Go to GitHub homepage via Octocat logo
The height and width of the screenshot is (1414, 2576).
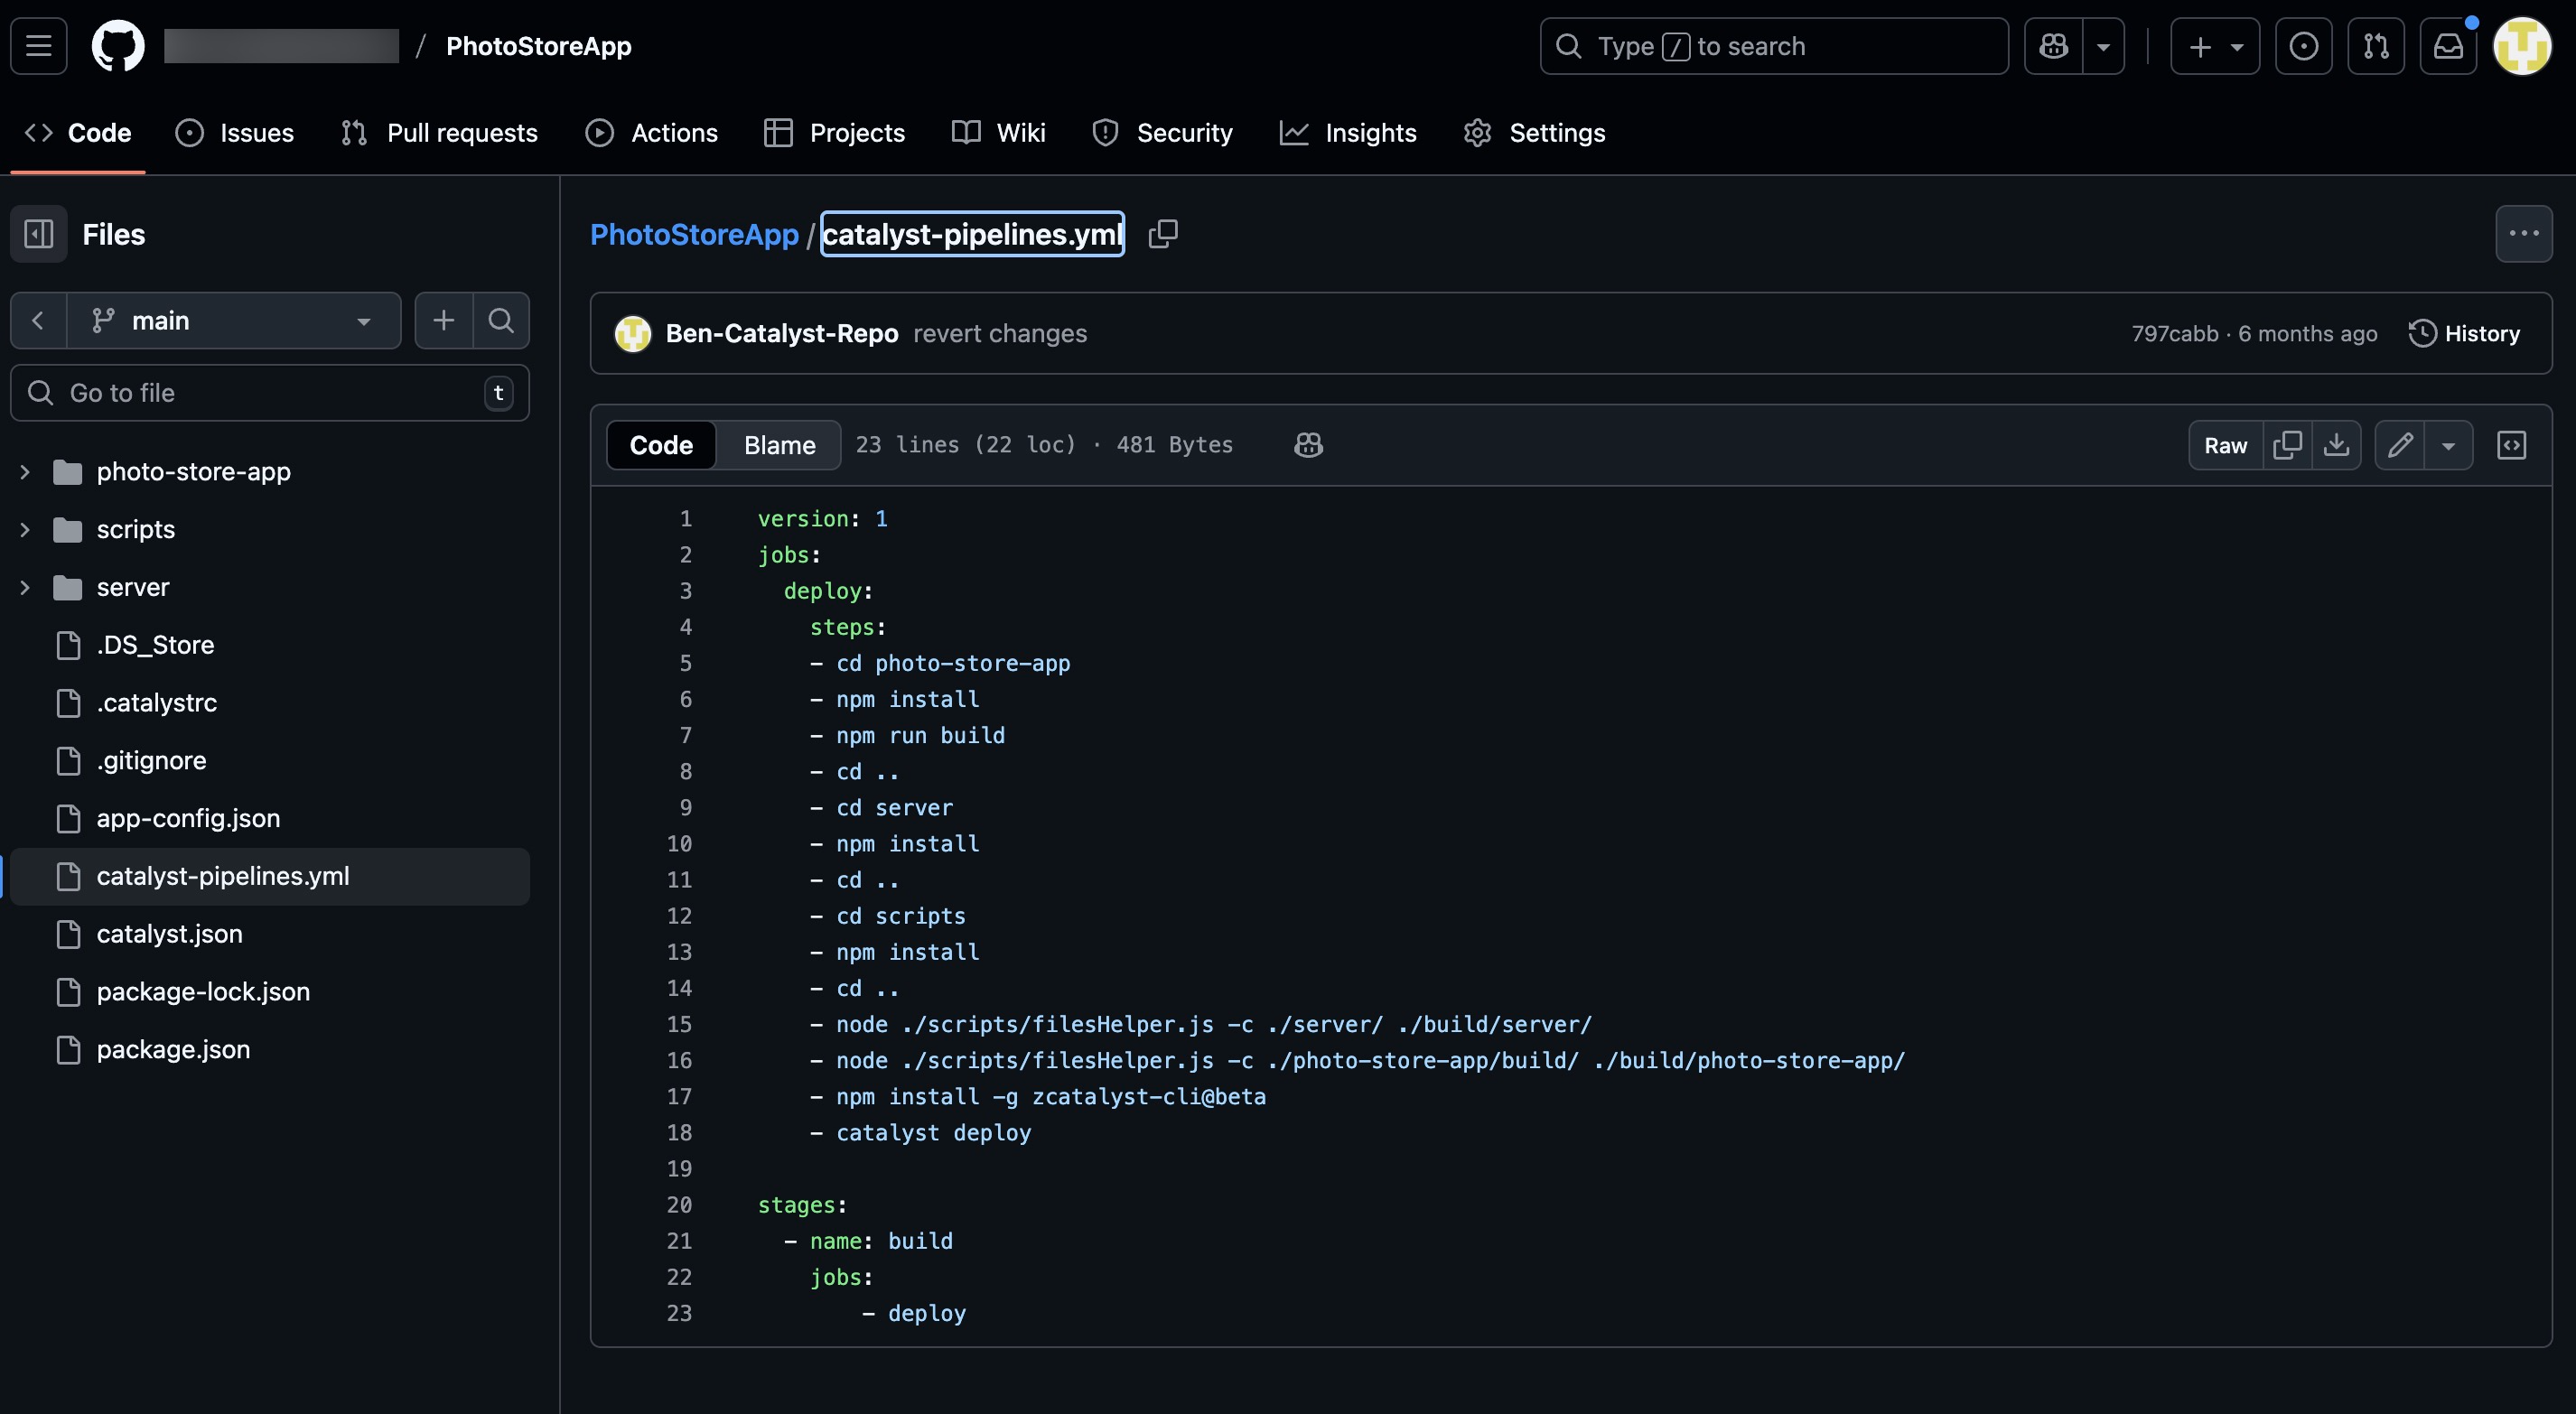[118, 46]
